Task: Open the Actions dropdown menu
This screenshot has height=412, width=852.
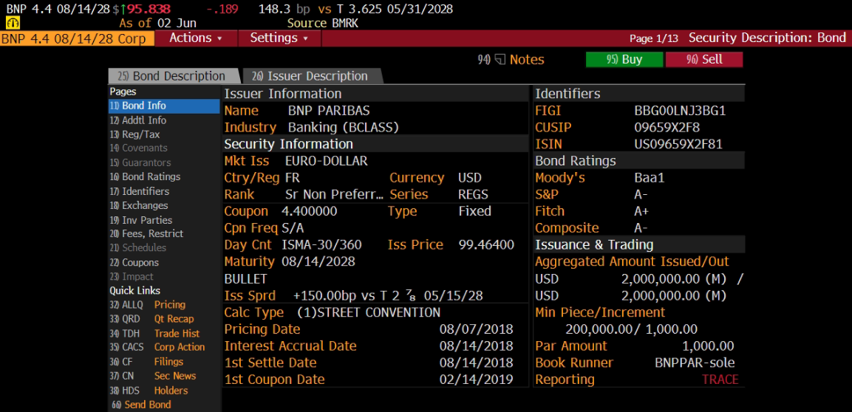Action: [x=196, y=38]
